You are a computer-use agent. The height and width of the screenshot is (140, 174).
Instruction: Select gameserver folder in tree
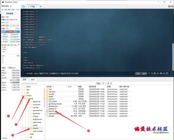coord(38,110)
